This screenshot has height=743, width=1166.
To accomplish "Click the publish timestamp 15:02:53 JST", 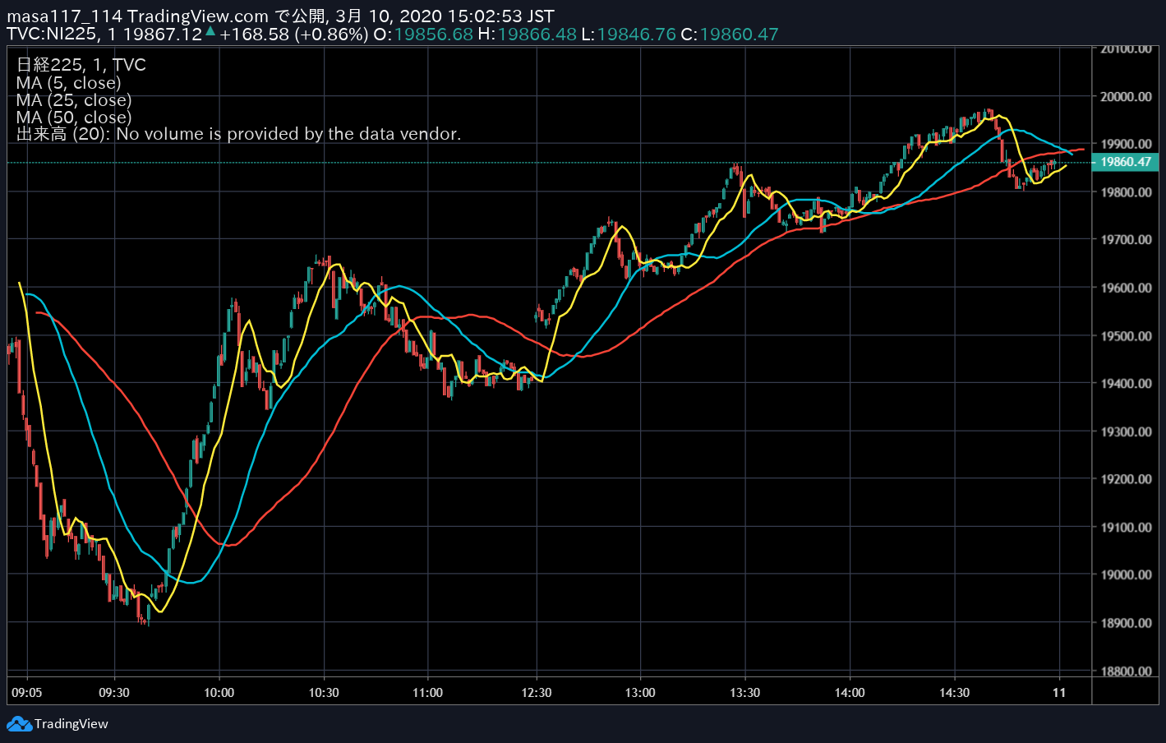I will pyautogui.click(x=500, y=16).
